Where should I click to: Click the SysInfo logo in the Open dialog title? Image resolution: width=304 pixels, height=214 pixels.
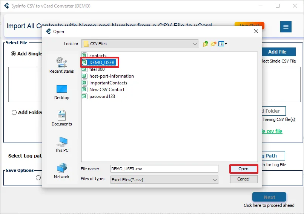[48, 31]
